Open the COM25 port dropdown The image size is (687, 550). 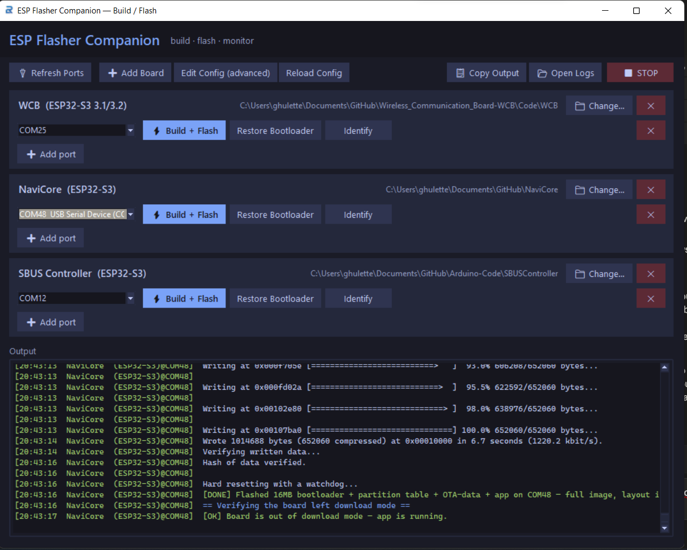[130, 130]
